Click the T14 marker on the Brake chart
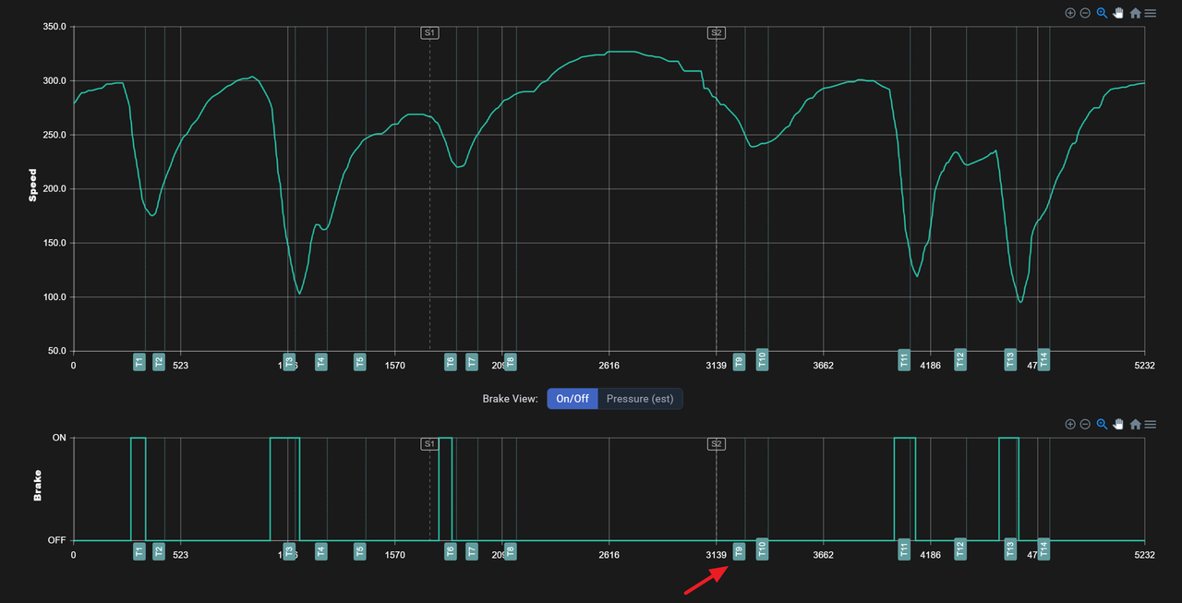Viewport: 1182px width, 603px height. pyautogui.click(x=1043, y=549)
